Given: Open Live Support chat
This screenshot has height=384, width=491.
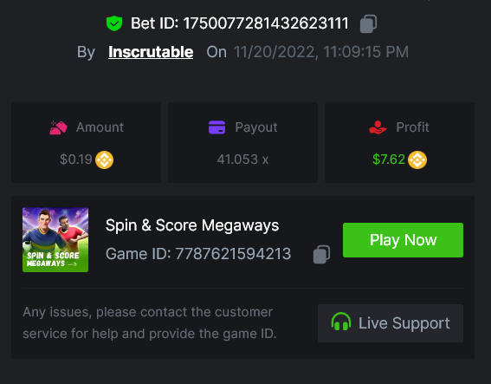Looking at the screenshot, I should point(391,323).
